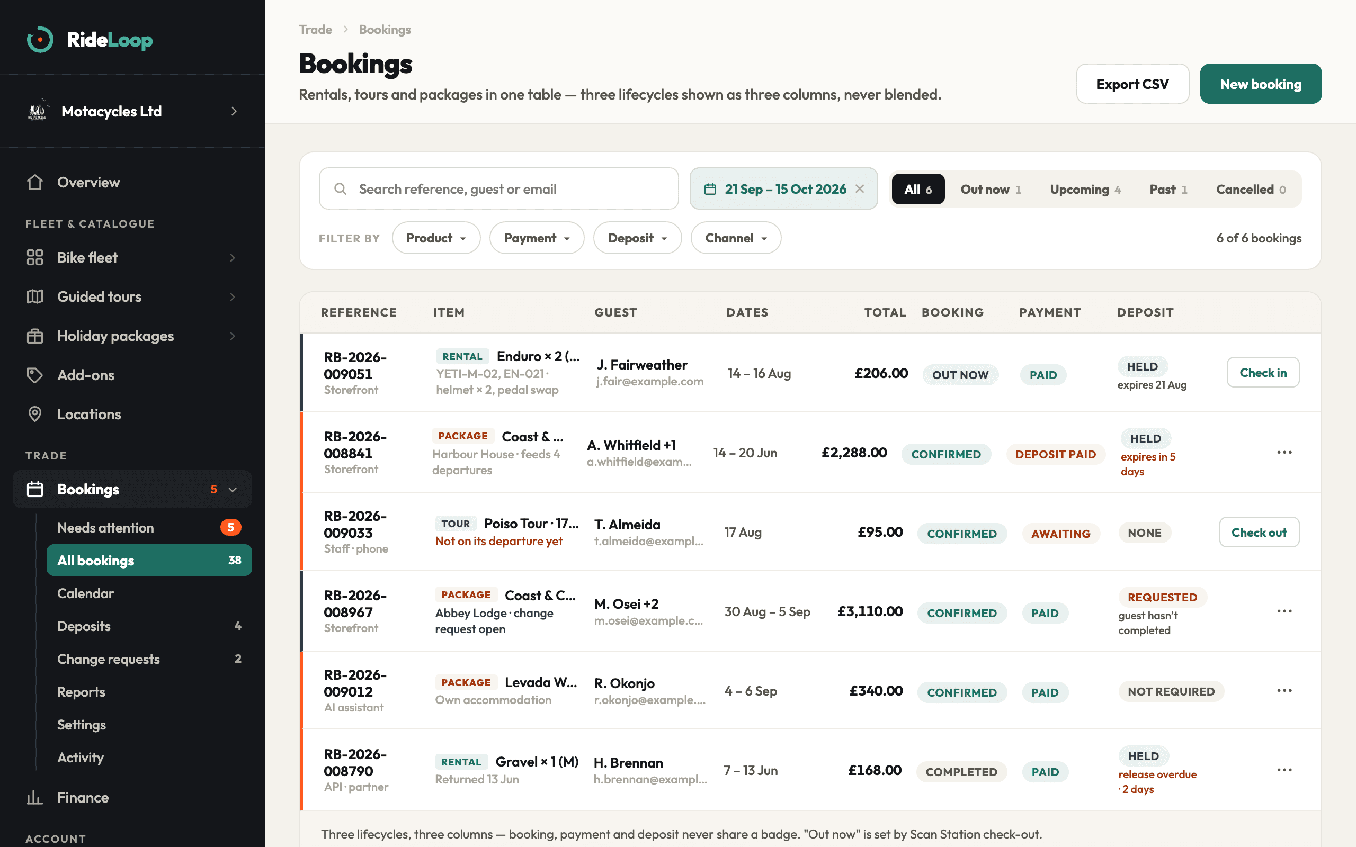Check out the T. Almeida booking

[x=1259, y=531]
